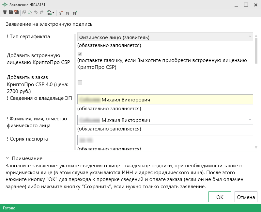Click the form's vertical scrollbar down arrow

point(256,147)
